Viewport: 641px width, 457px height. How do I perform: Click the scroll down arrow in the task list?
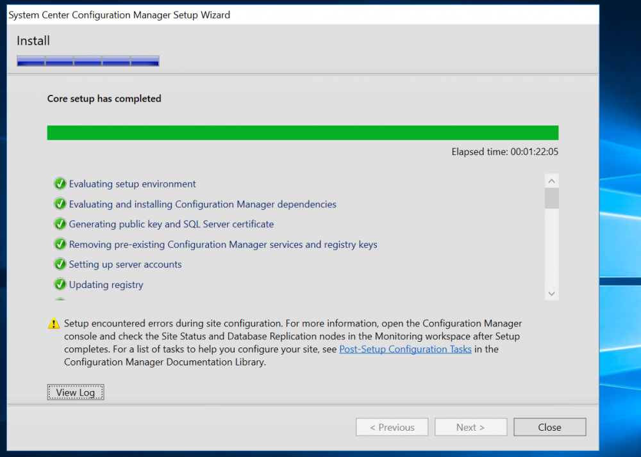tap(551, 294)
